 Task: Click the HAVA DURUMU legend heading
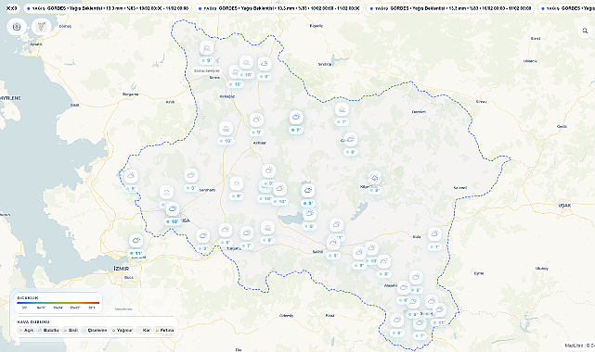33,322
